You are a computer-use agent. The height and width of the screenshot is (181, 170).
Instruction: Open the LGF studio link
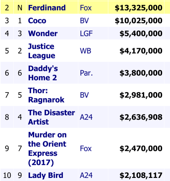coord(86,34)
